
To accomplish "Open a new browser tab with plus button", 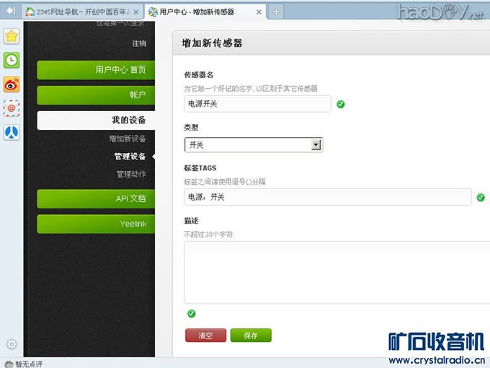I will point(277,12).
